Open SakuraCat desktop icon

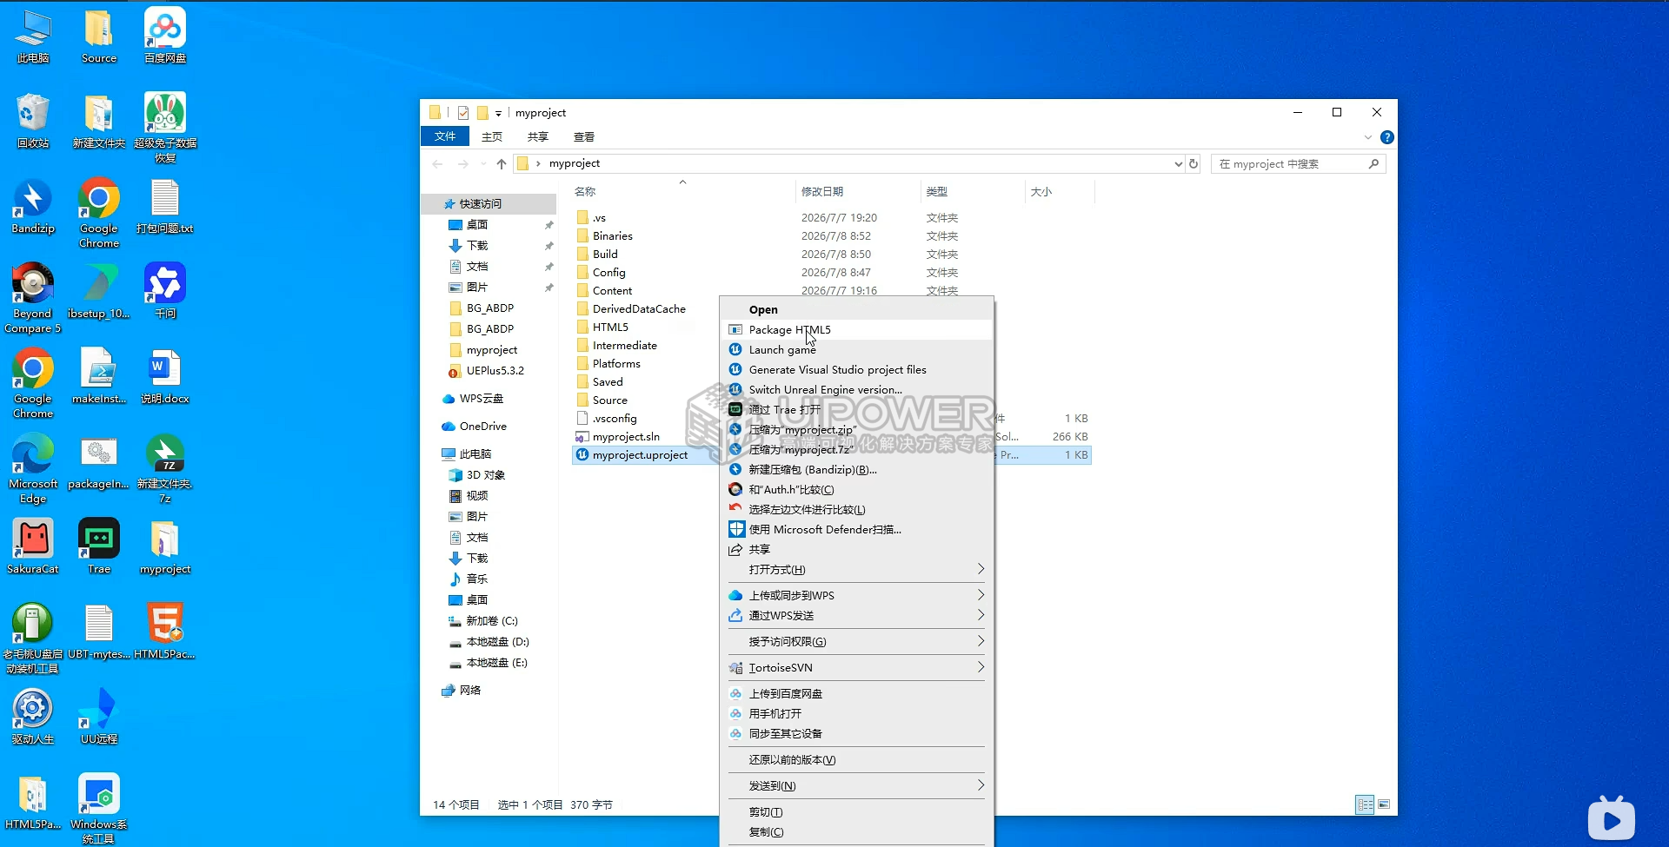33,546
